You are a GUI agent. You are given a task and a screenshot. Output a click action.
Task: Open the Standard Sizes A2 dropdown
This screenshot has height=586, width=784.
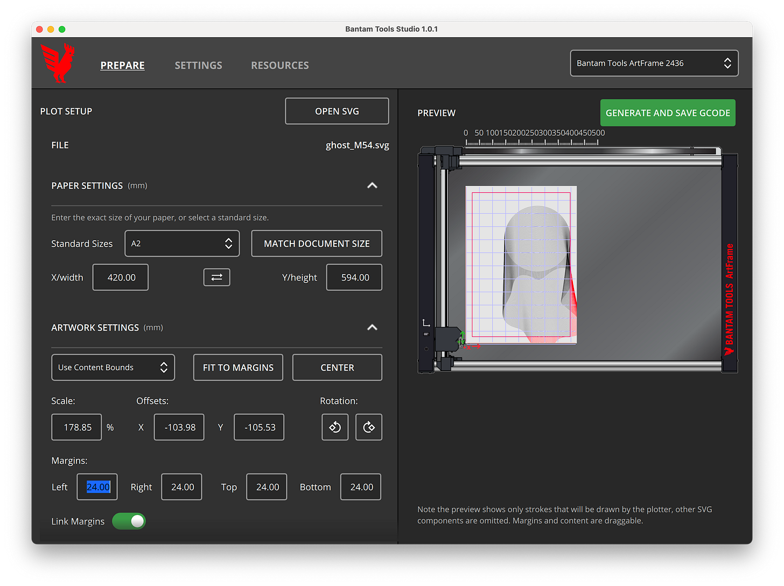click(x=182, y=243)
